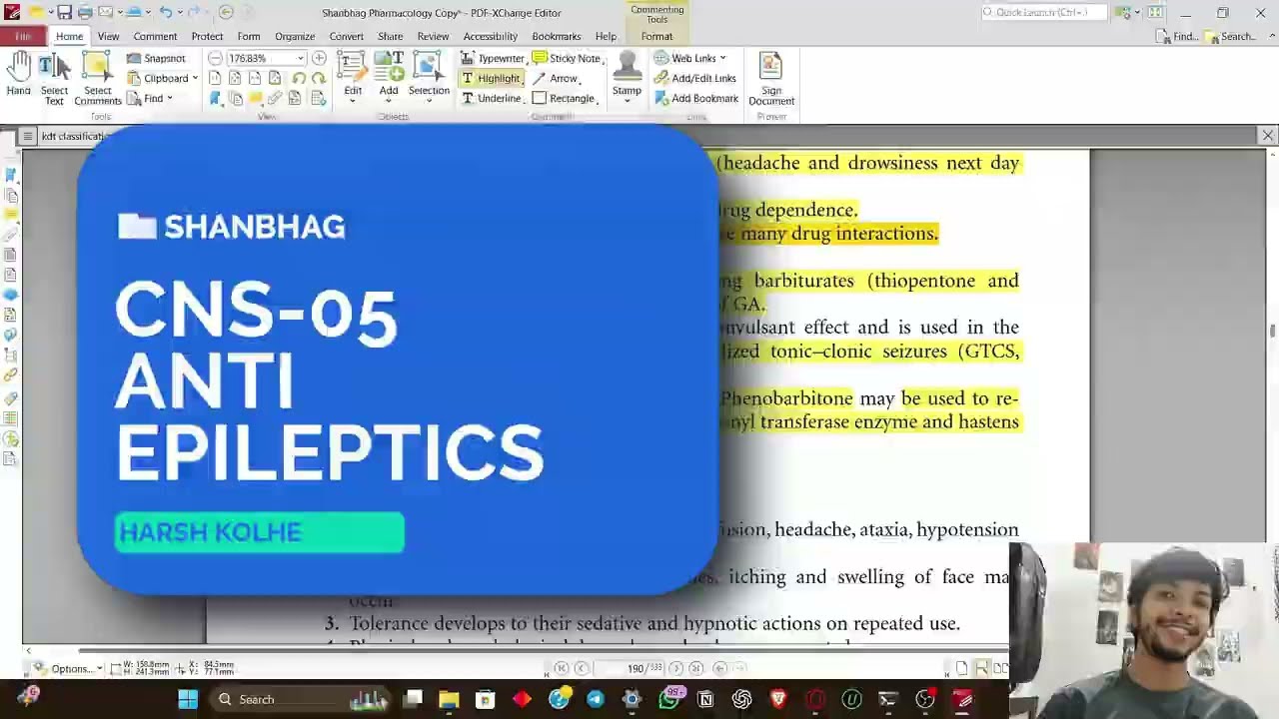1279x719 pixels.
Task: Open the Bookmarks ribbon tab
Action: click(x=557, y=36)
